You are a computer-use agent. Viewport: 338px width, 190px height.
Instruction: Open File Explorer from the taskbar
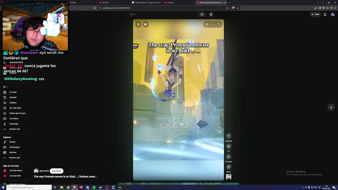pos(62,187)
